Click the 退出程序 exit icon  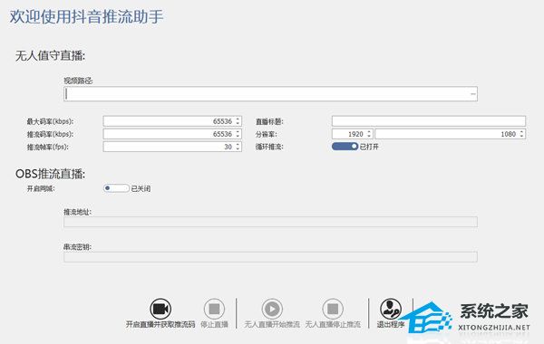(x=391, y=309)
